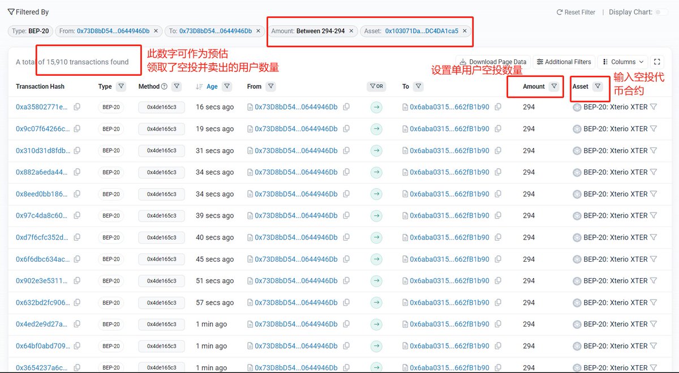679x373 pixels.
Task: Open Asset column filter
Action: click(x=598, y=86)
